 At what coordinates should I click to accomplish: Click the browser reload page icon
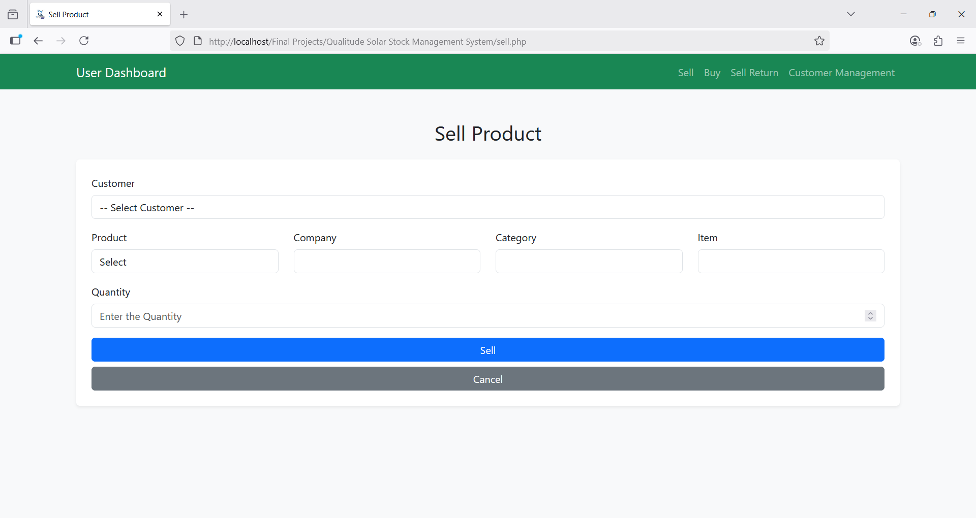tap(84, 41)
